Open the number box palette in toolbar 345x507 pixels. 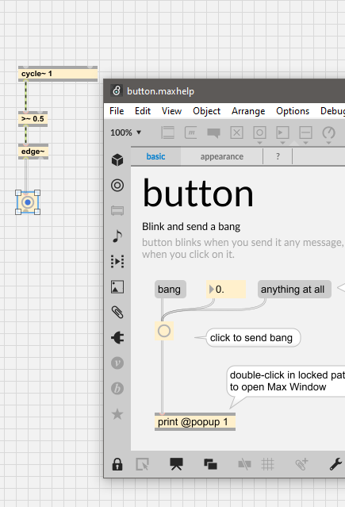click(x=282, y=133)
